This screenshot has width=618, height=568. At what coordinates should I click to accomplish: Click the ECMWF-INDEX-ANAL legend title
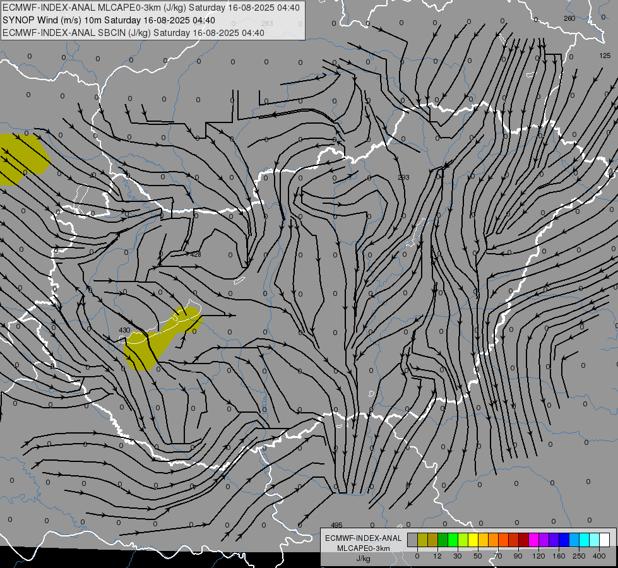tap(363, 538)
